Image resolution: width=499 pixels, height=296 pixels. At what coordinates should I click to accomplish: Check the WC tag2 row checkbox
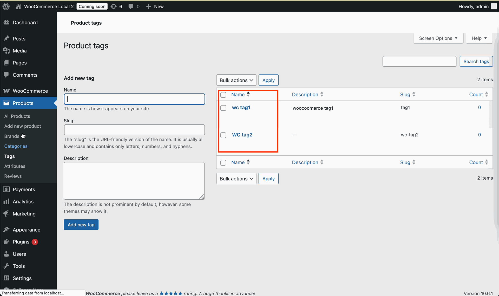coord(223,135)
